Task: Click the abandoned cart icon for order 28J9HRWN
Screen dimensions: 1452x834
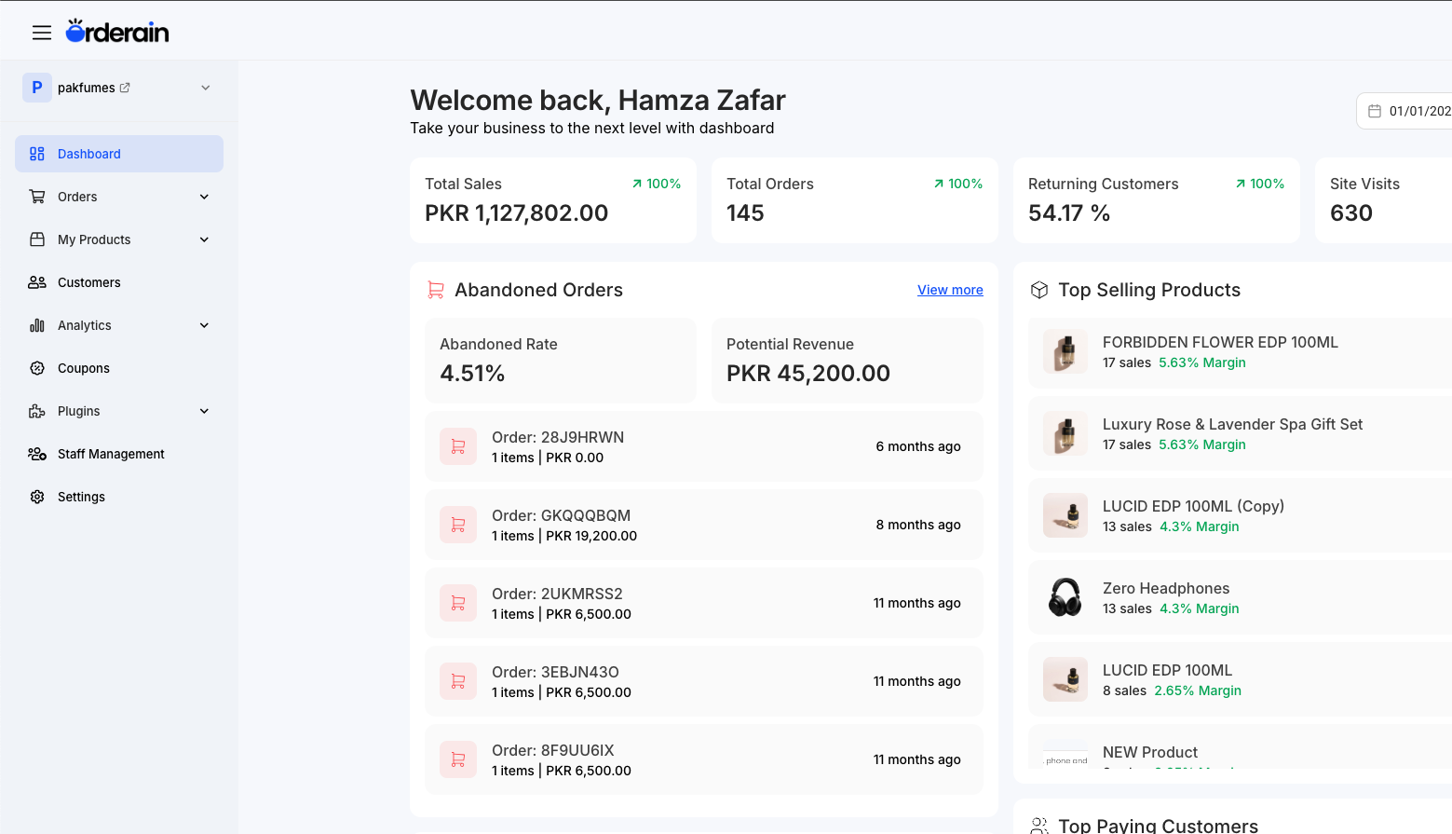Action: [x=458, y=446]
